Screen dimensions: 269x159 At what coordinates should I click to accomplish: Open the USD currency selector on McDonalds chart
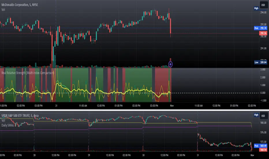263,5
